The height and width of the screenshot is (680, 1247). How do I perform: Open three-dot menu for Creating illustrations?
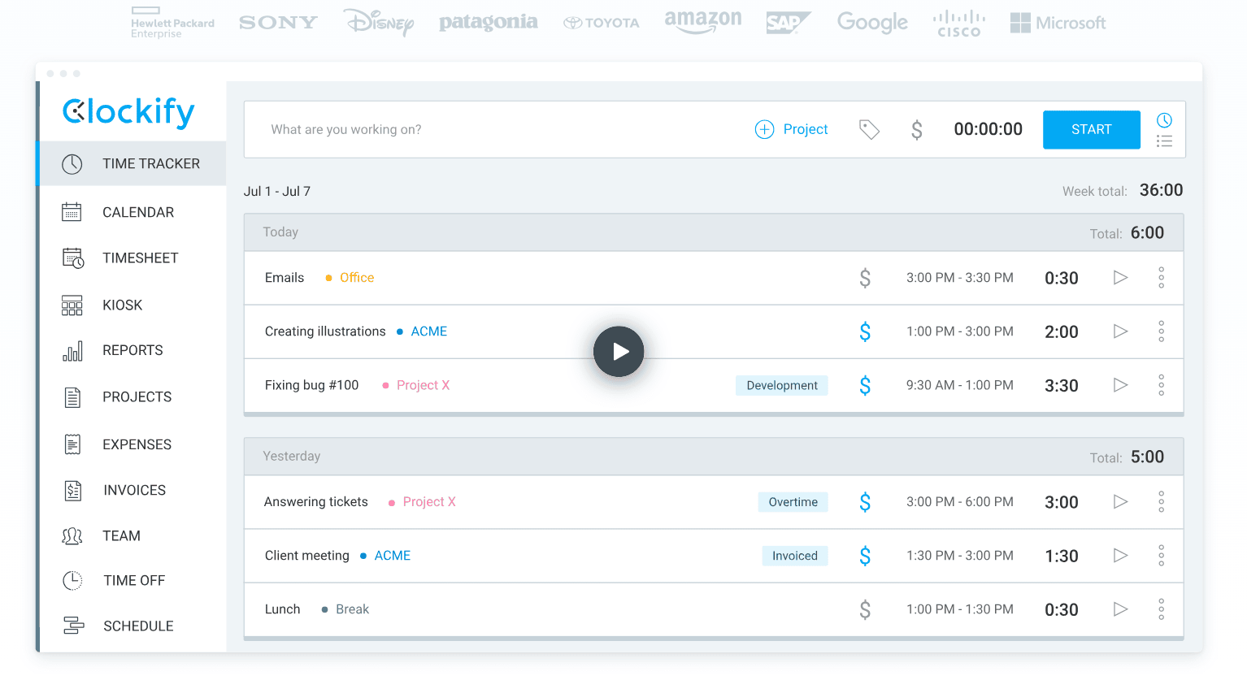(x=1161, y=331)
